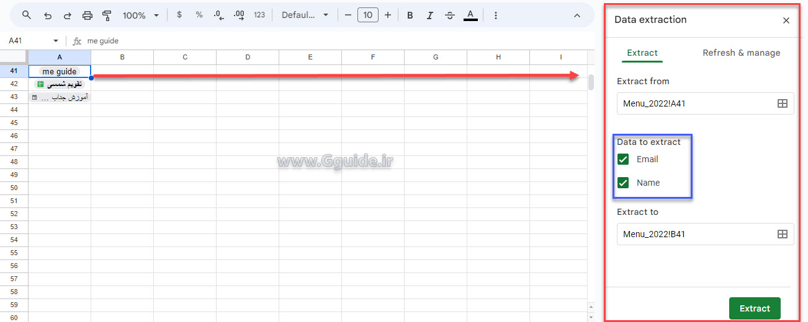The width and height of the screenshot is (808, 322).
Task: Format as percent
Action: (x=199, y=15)
